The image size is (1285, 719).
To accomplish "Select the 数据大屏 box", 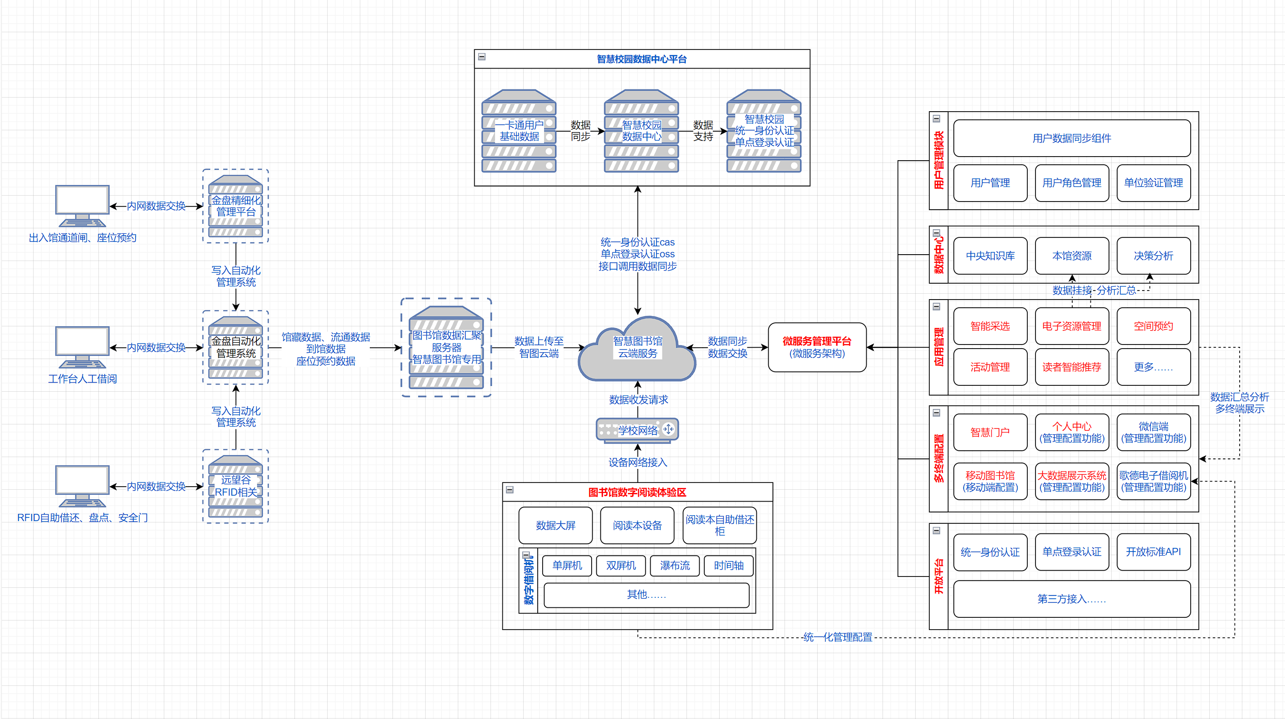I will tap(555, 525).
